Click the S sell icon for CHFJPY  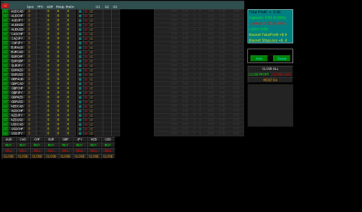pos(86,43)
